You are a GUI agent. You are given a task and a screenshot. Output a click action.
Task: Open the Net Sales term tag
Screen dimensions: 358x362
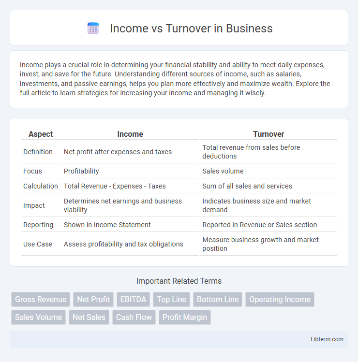(89, 317)
